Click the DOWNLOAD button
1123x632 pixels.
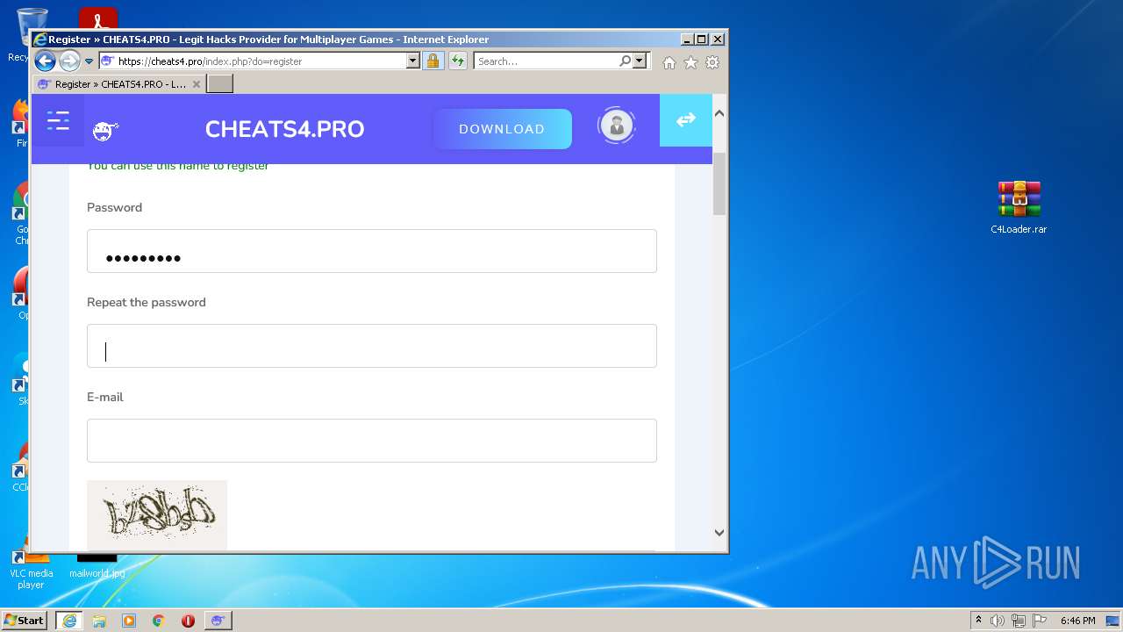point(502,129)
